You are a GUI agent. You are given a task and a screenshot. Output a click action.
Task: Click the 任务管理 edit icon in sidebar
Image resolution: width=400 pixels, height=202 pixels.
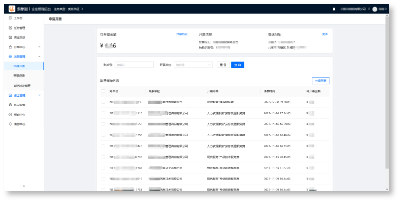pos(11,27)
